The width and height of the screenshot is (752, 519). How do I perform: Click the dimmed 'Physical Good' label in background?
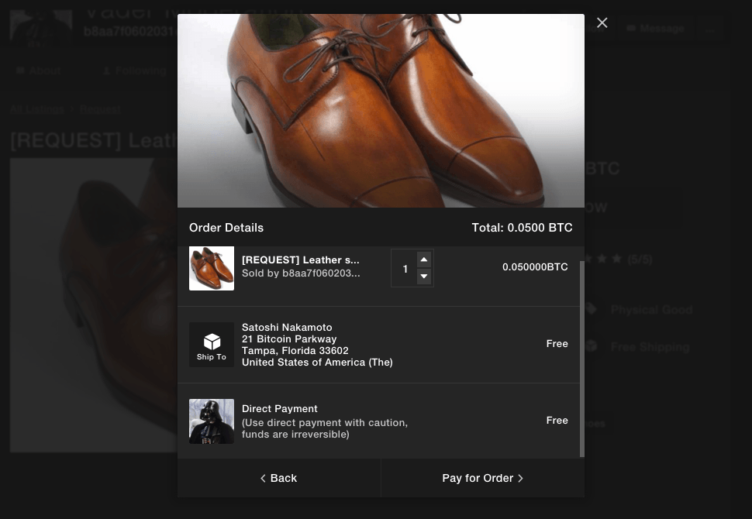click(x=651, y=310)
